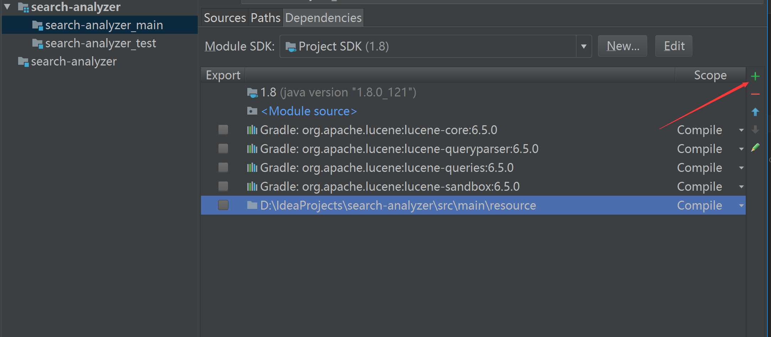Move selected dependency up with blue arrow
The image size is (771, 337).
pos(755,112)
